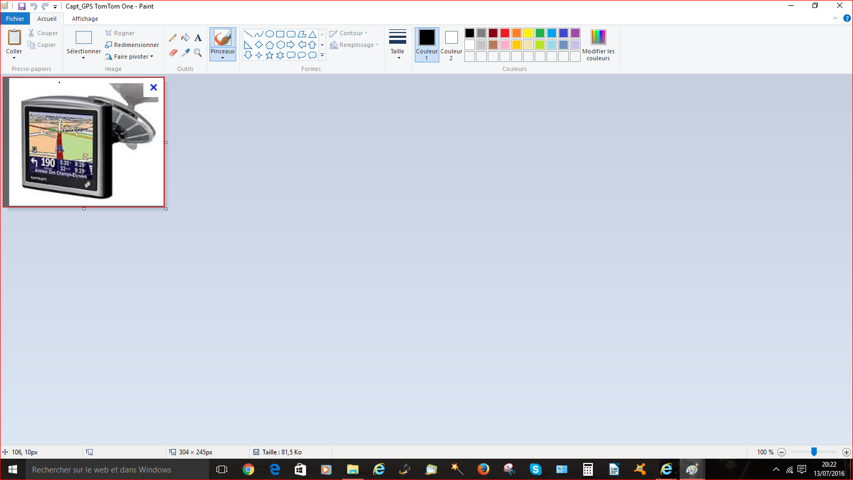Viewport: 853px width, 480px height.
Task: Open the Fichier menu
Action: [x=15, y=19]
